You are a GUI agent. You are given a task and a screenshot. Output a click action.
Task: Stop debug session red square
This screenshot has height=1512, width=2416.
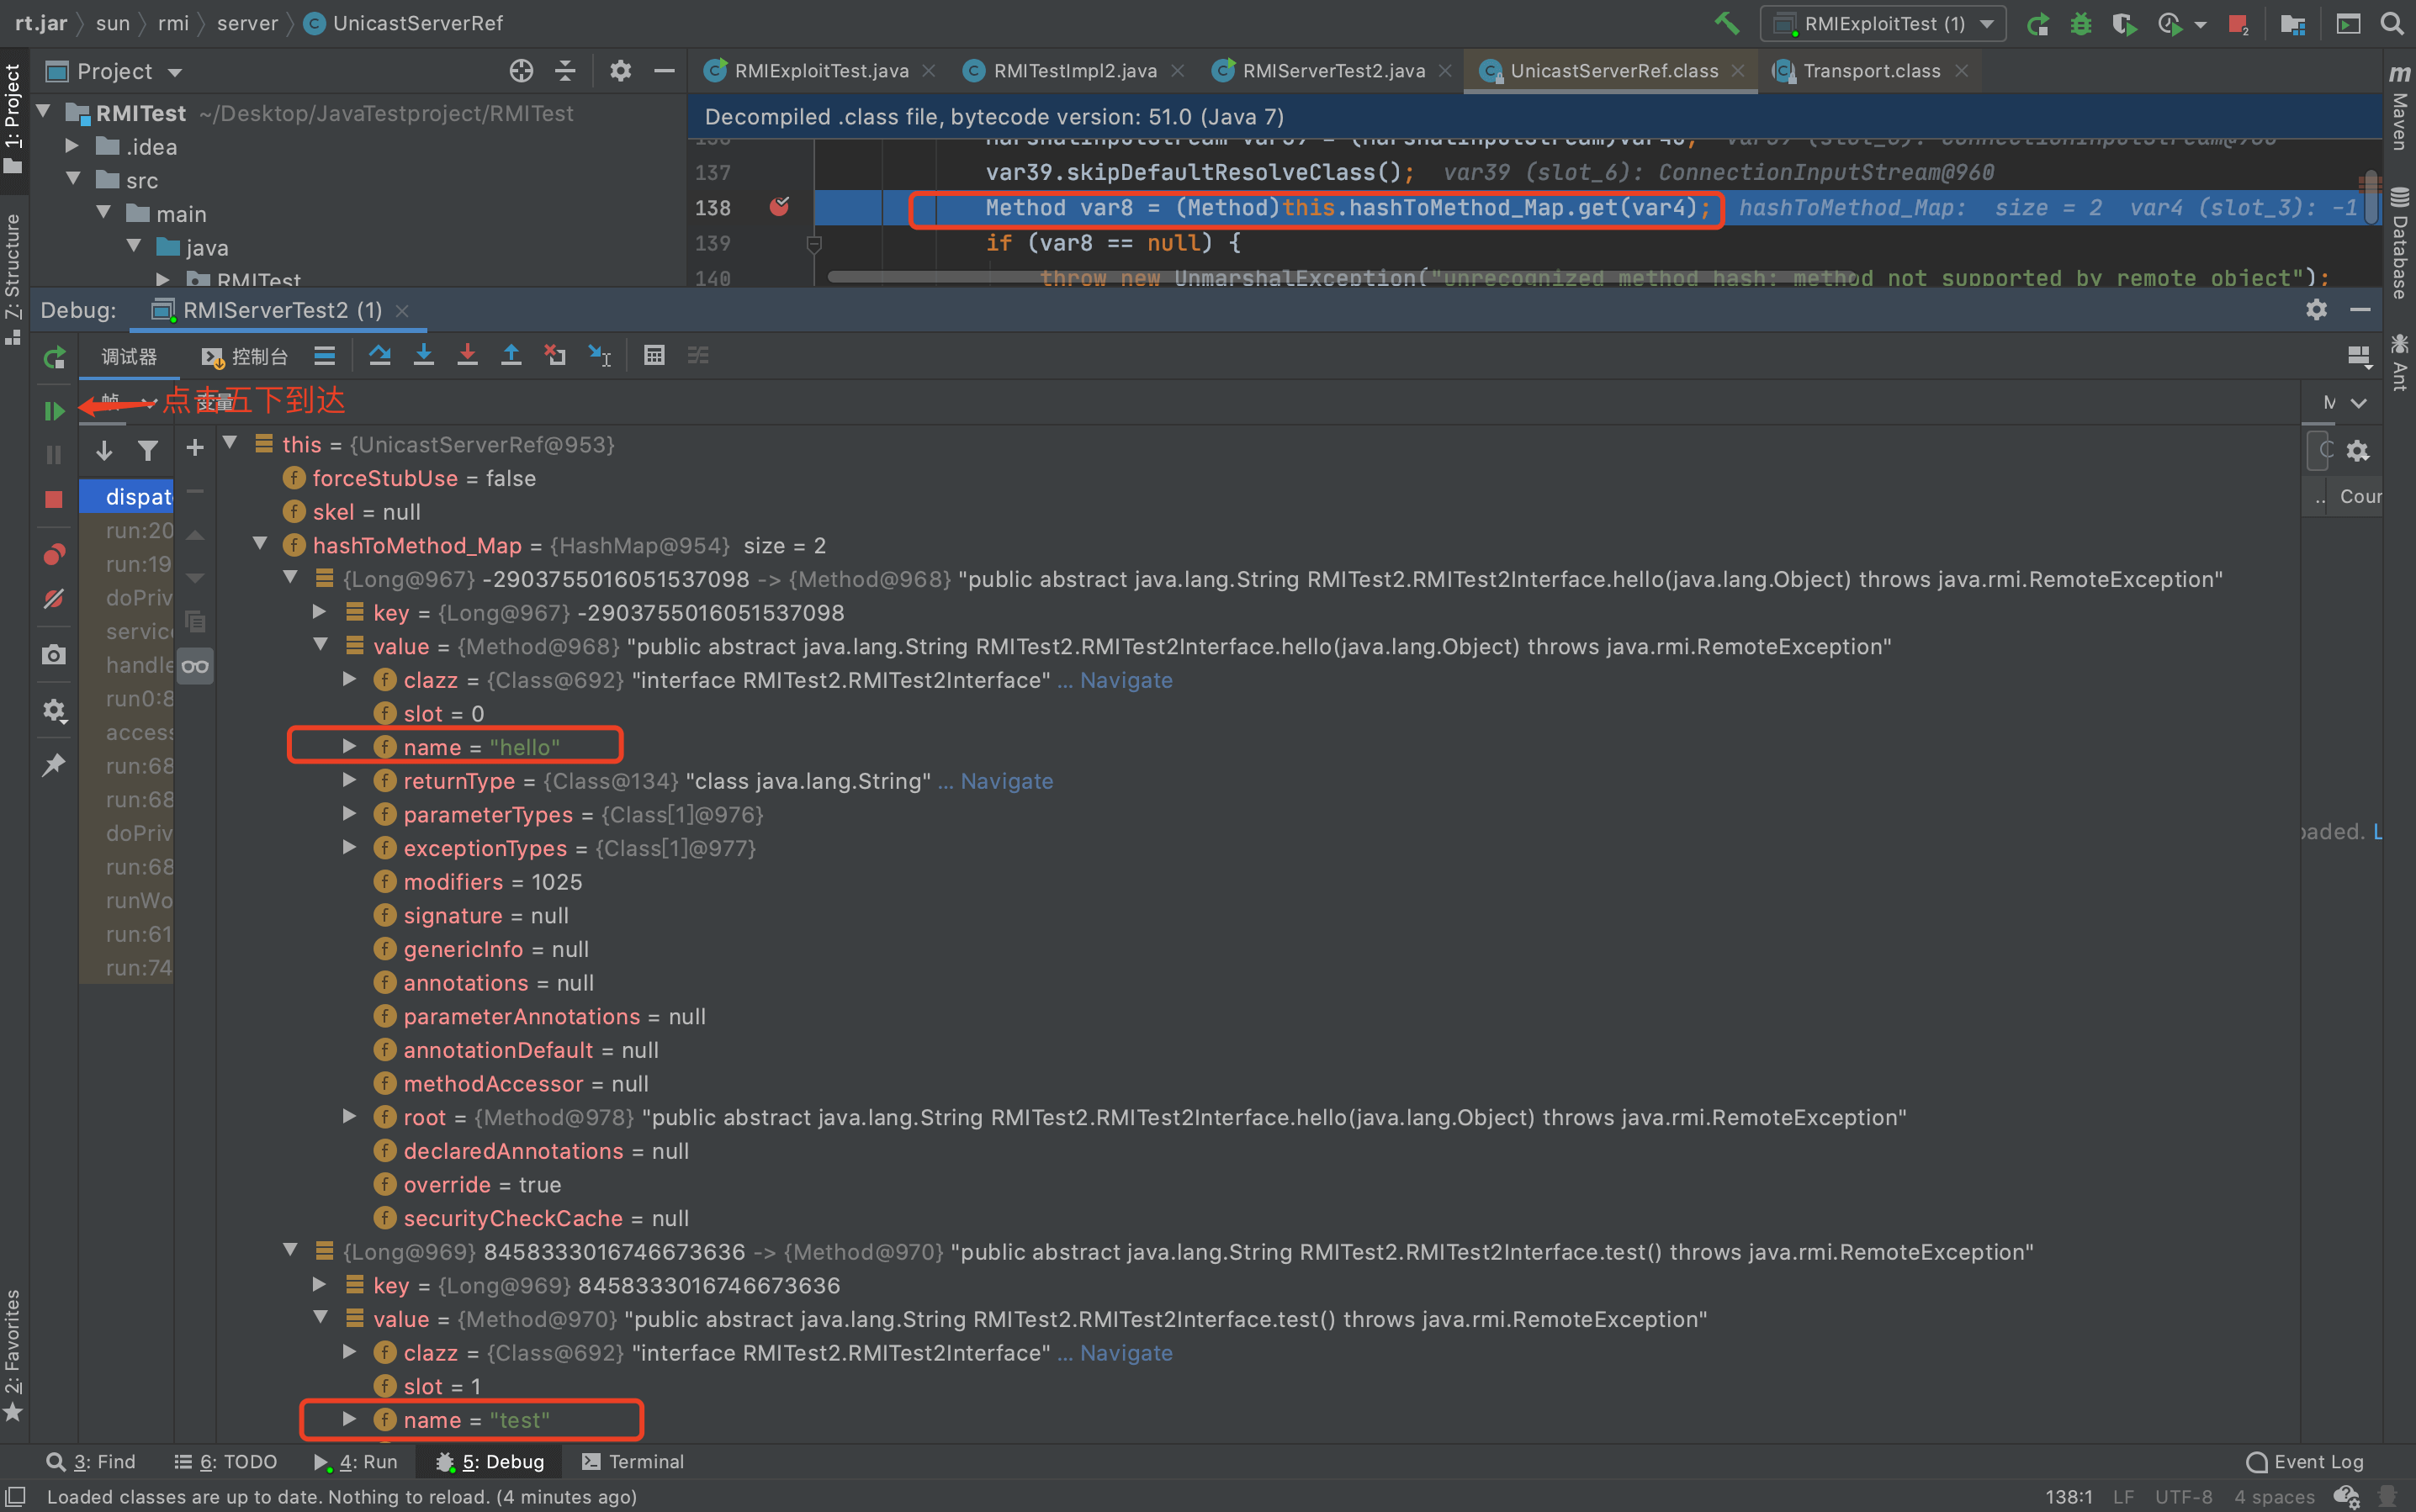point(54,499)
